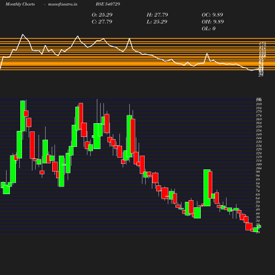Click the 159 price axis label
This screenshot has width=275, height=275.
pyautogui.click(x=259, y=127)
